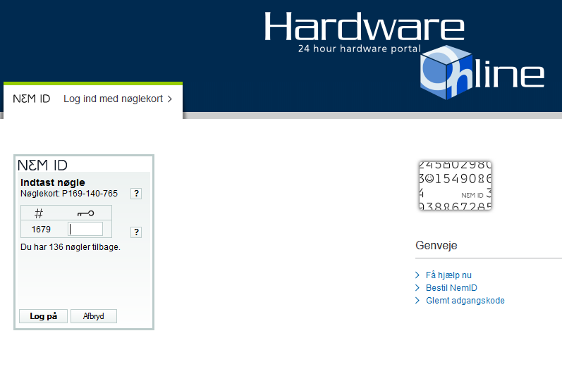Click the Genveje heading
Viewport: 562px width, 369px height.
click(436, 246)
